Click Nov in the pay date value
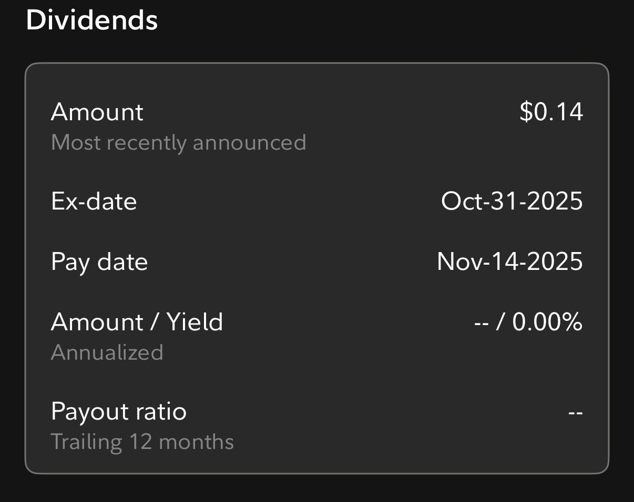Viewport: 634px width, 502px height. [x=455, y=262]
